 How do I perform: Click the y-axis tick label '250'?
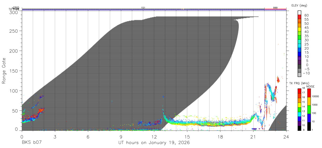click(x=13, y=31)
